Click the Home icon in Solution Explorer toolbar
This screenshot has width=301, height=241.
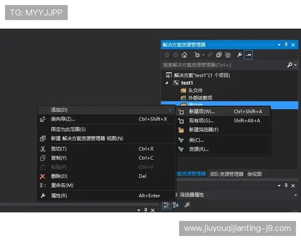click(x=184, y=55)
